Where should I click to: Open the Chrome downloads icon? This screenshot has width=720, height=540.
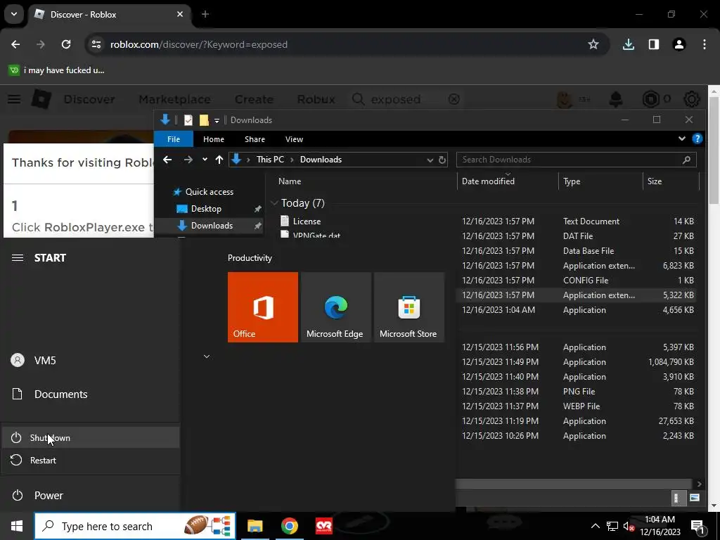click(628, 44)
